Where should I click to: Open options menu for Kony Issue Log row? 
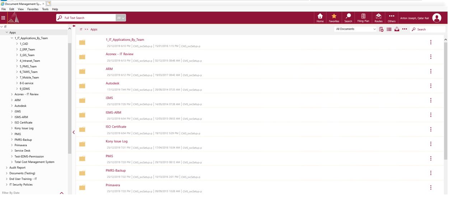(x=431, y=144)
